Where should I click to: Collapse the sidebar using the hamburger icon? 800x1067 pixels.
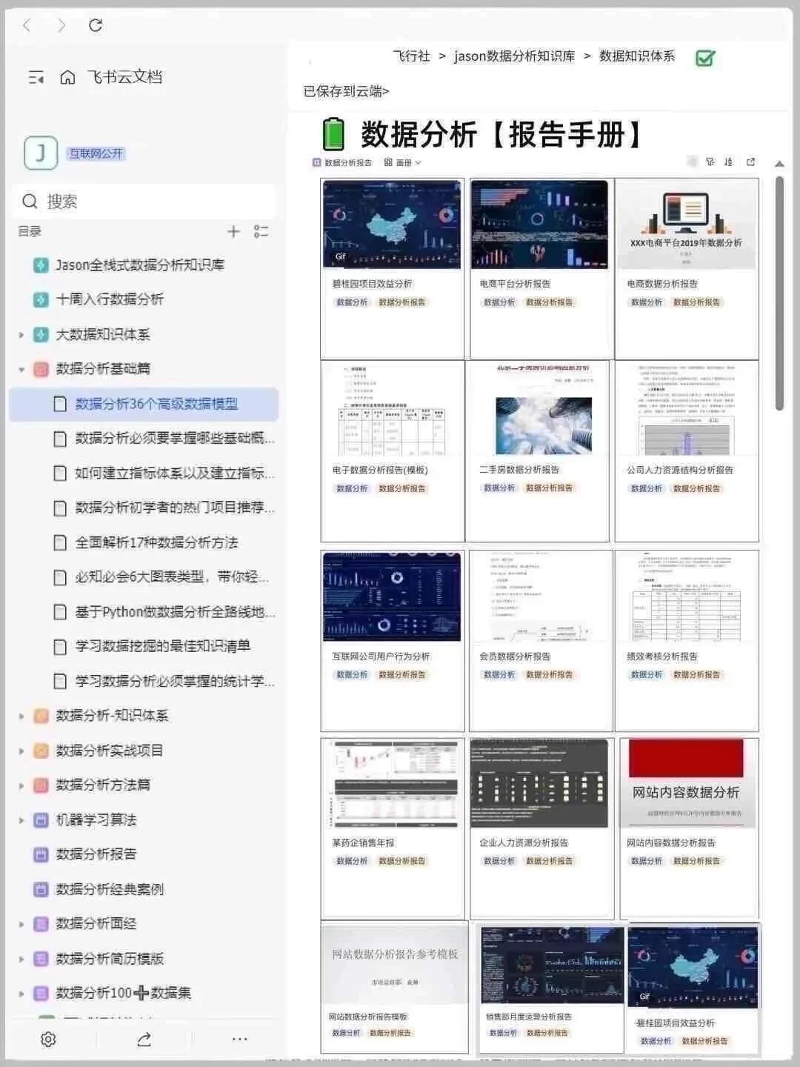tap(33, 76)
